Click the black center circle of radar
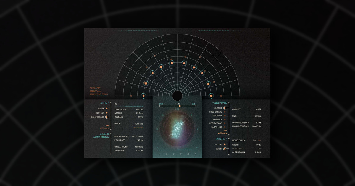This screenshot has width=355, height=186. (177, 96)
